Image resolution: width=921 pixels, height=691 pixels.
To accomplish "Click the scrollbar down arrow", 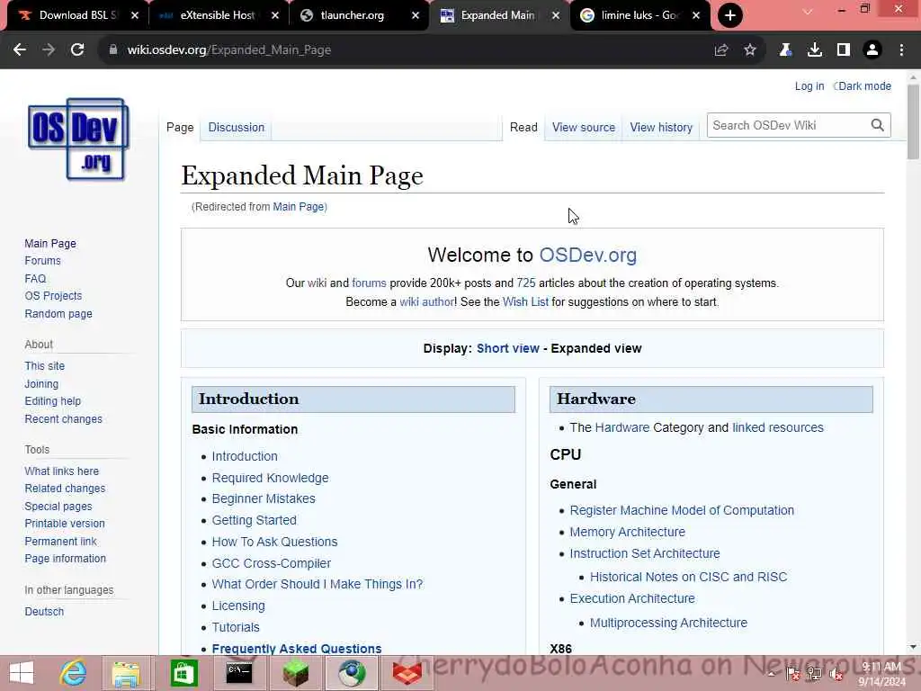I will pos(913,647).
